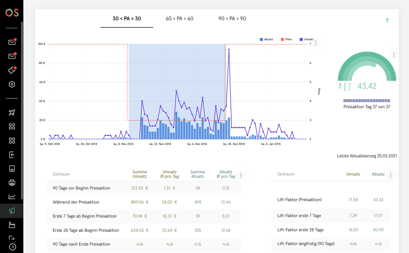Open the chart's three-dot options menu
Screen dimensions: 409x253
[x=316, y=43]
